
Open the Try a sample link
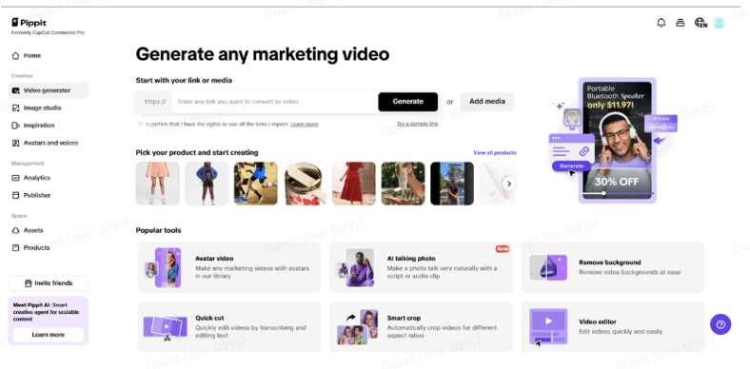click(x=417, y=124)
